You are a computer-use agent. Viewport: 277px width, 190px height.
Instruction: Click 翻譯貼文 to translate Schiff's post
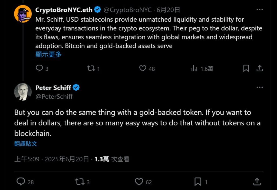click(26, 144)
